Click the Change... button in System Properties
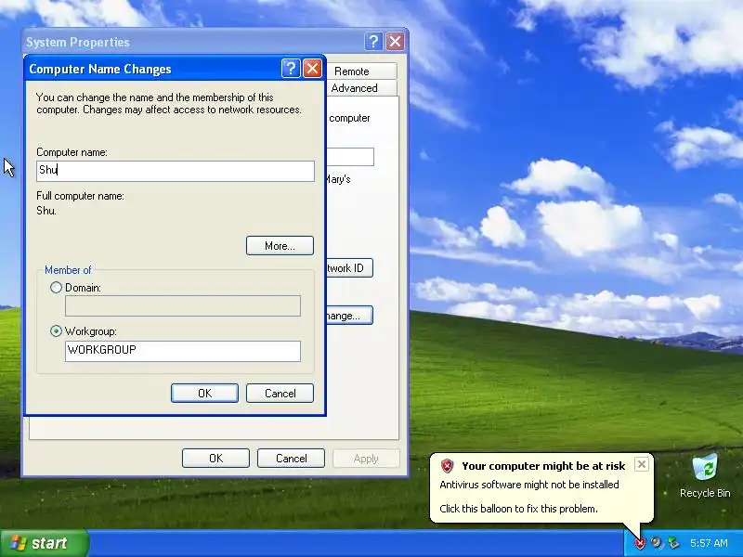The image size is (743, 557). point(350,316)
